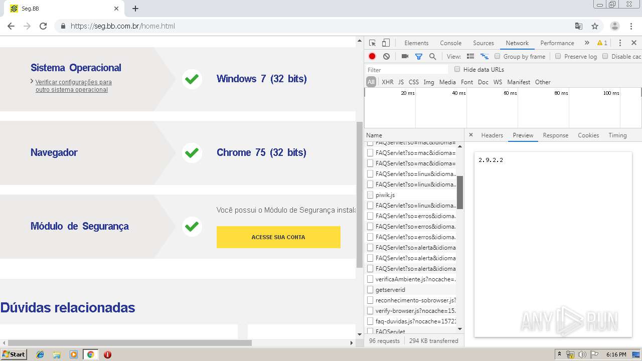Click the Opera icon in taskbar
Image resolution: width=642 pixels, height=361 pixels.
107,354
